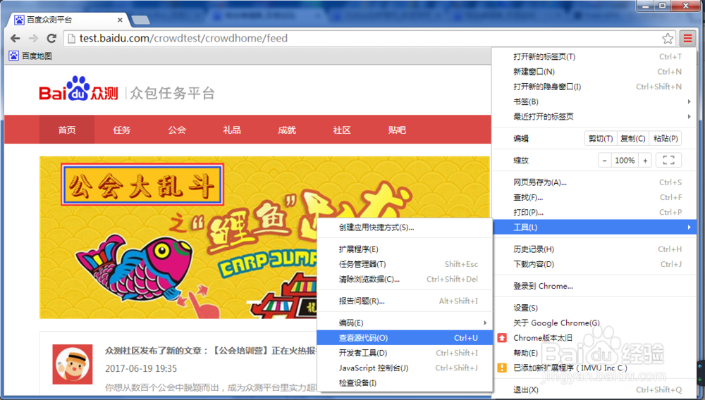The height and width of the screenshot is (400, 705).
Task: Click the browser back arrow
Action: (16, 39)
